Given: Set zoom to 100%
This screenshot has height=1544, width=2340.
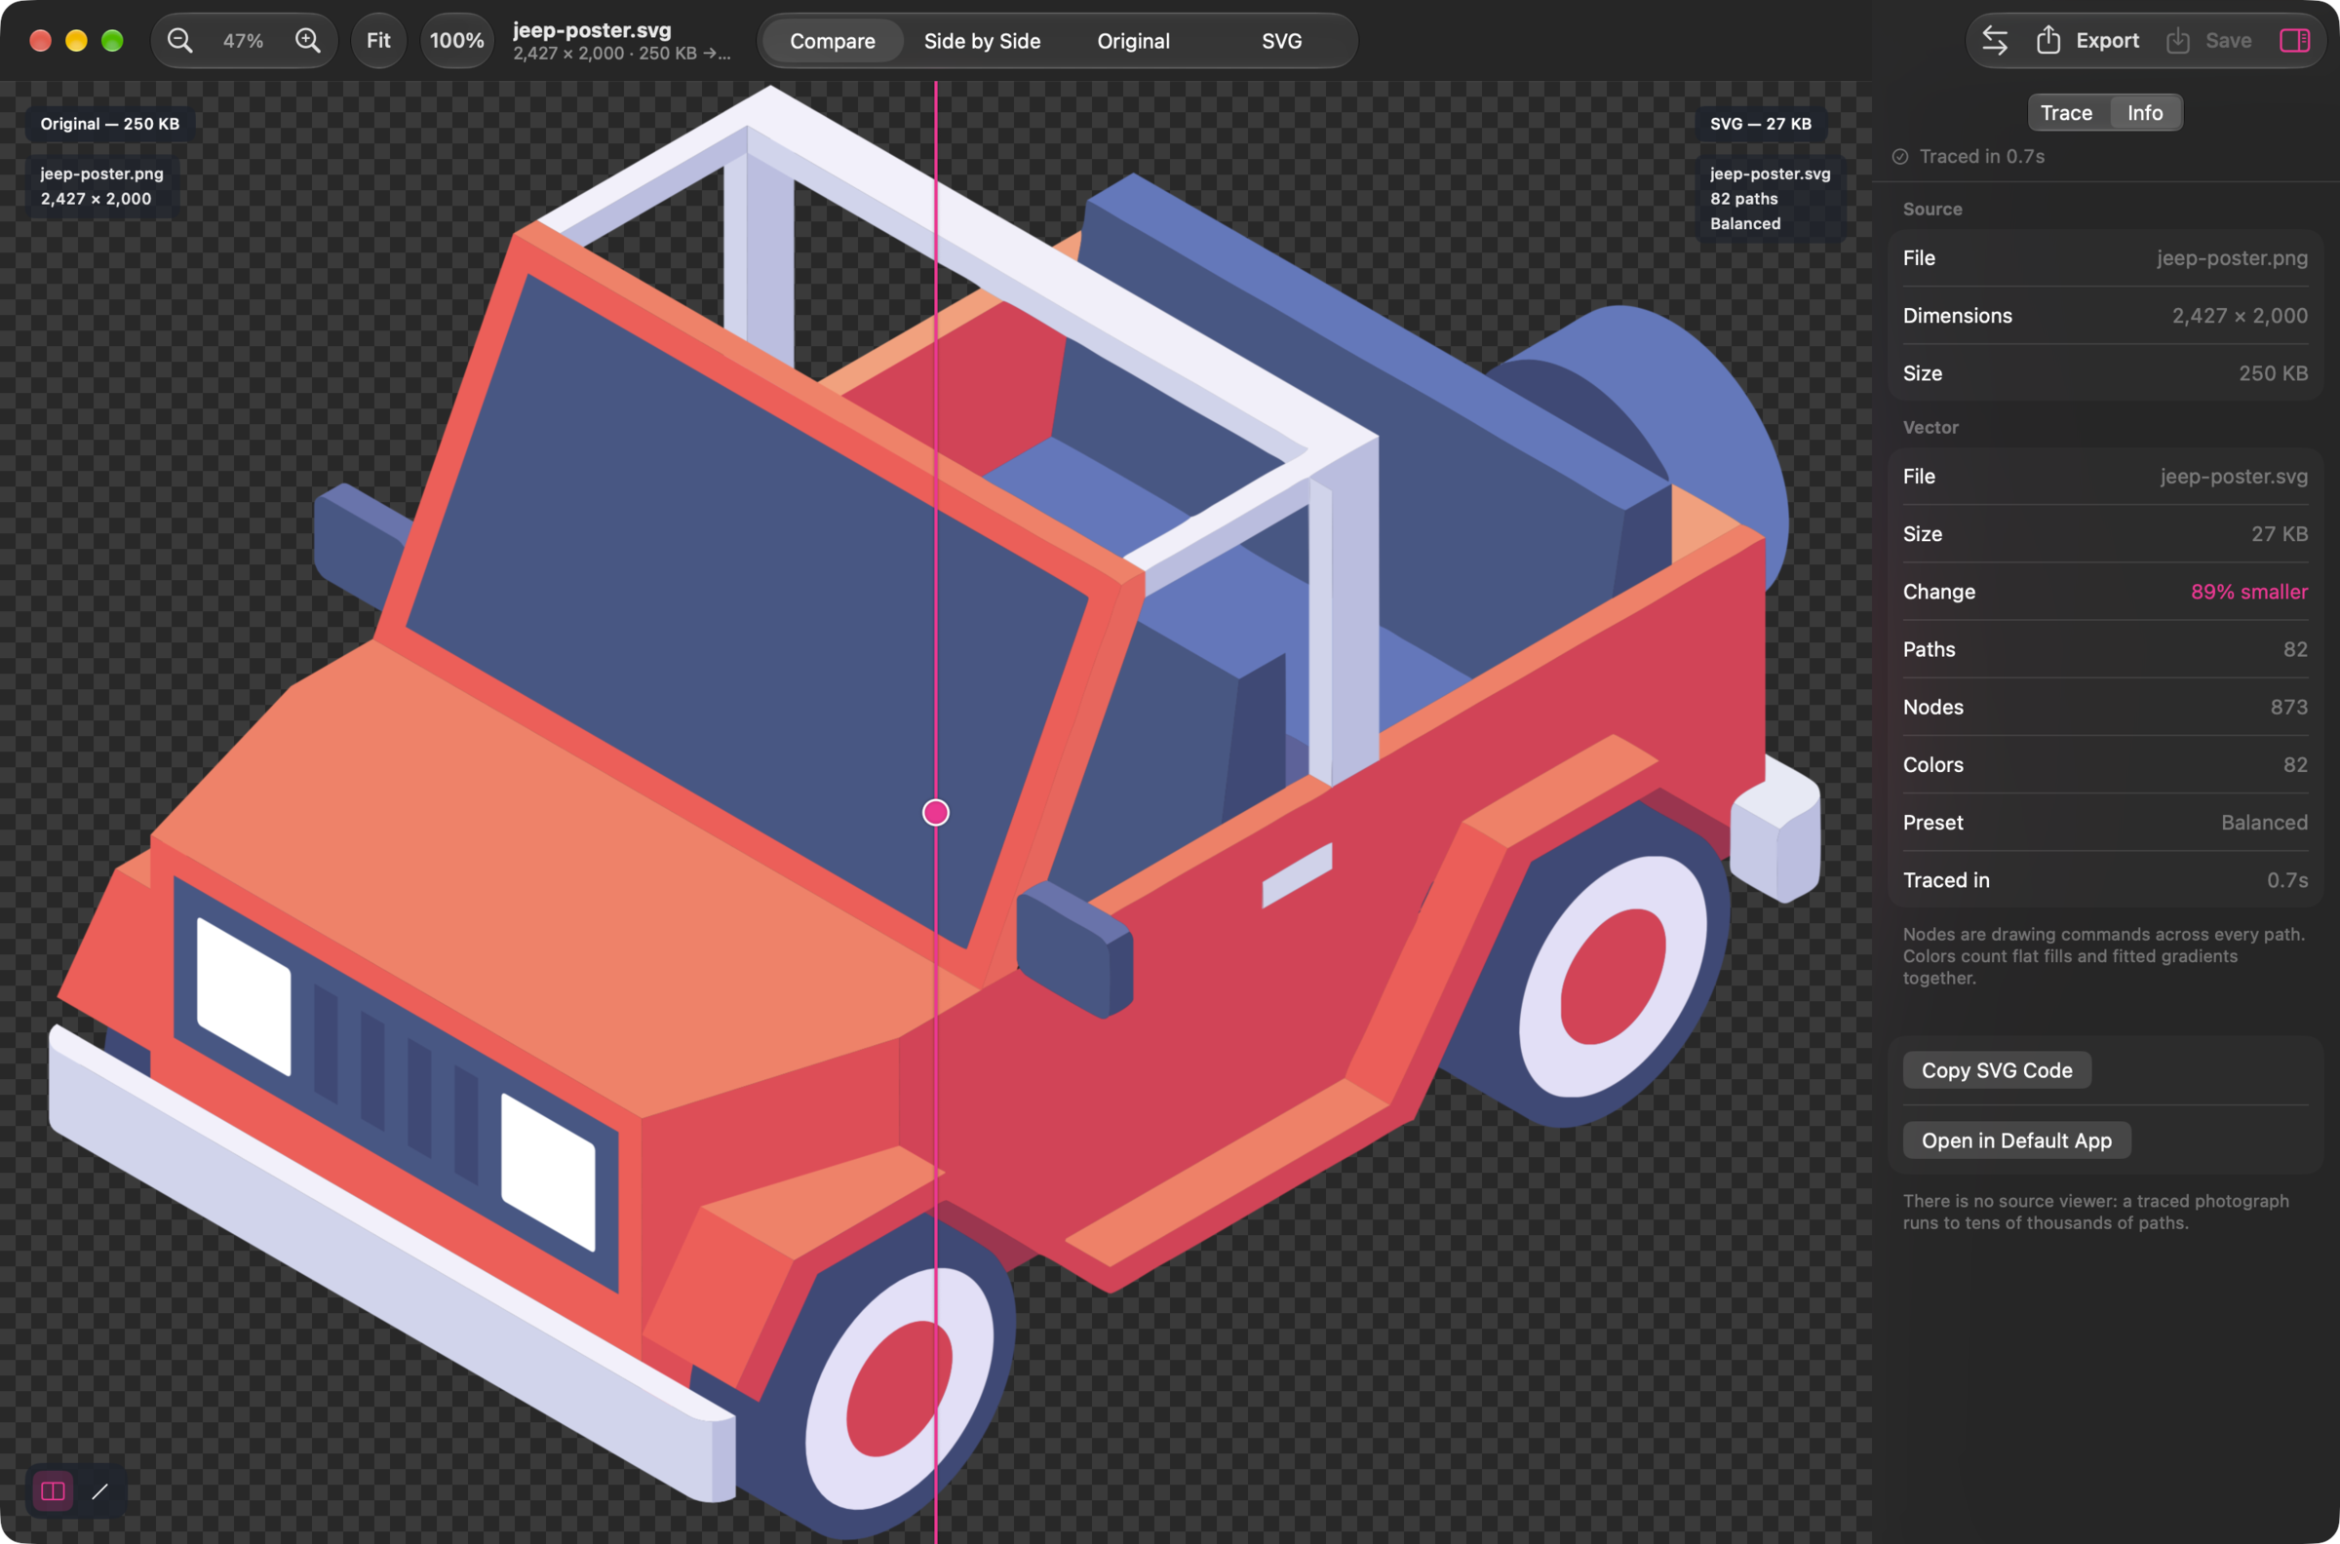Looking at the screenshot, I should point(457,40).
